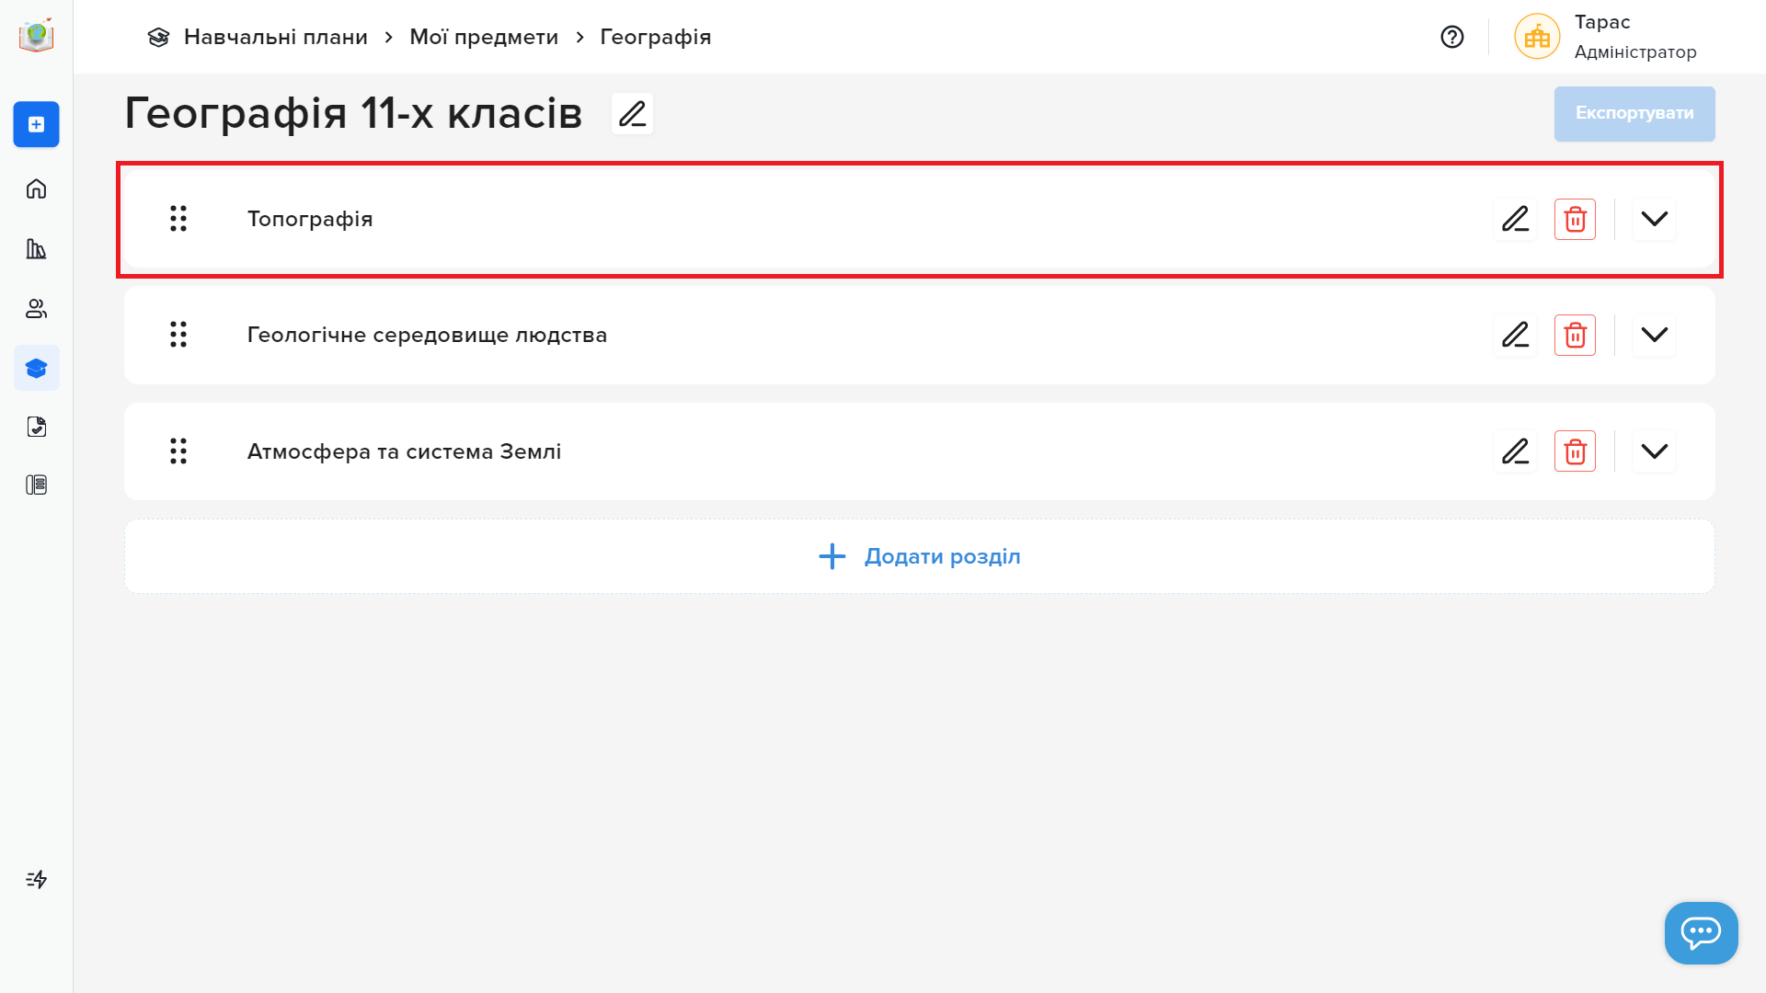Viewport: 1766px width, 993px height.
Task: Edit the Атмосфера та система Землі section
Action: tap(1515, 451)
